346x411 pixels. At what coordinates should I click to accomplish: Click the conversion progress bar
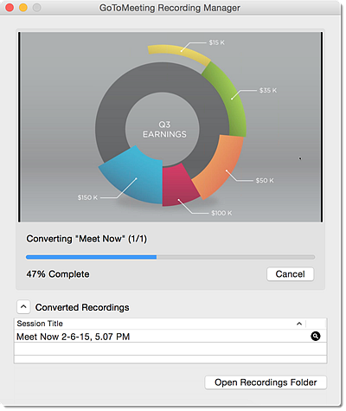click(170, 257)
